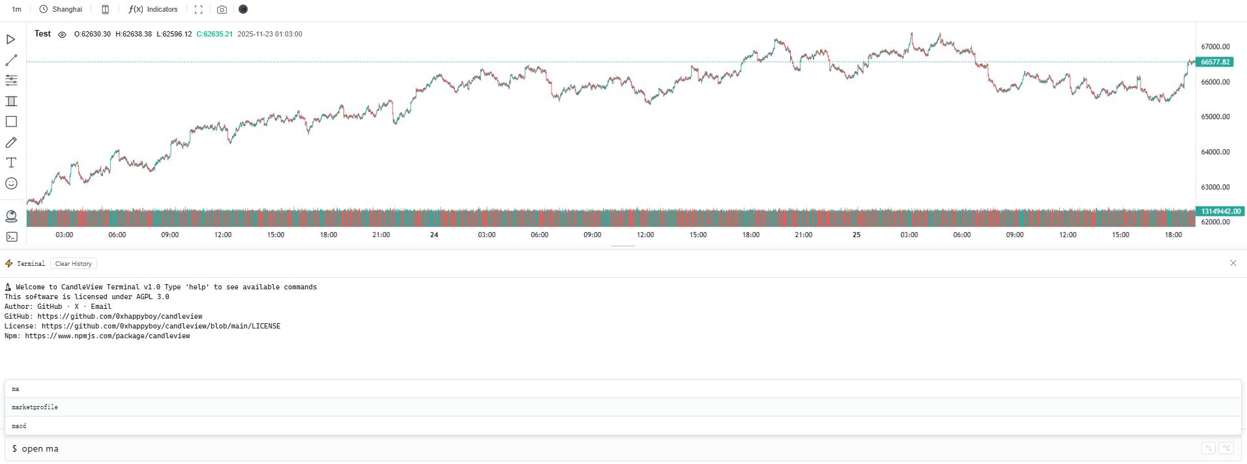The width and height of the screenshot is (1247, 464).
Task: Open the Indicators menu
Action: 153,9
